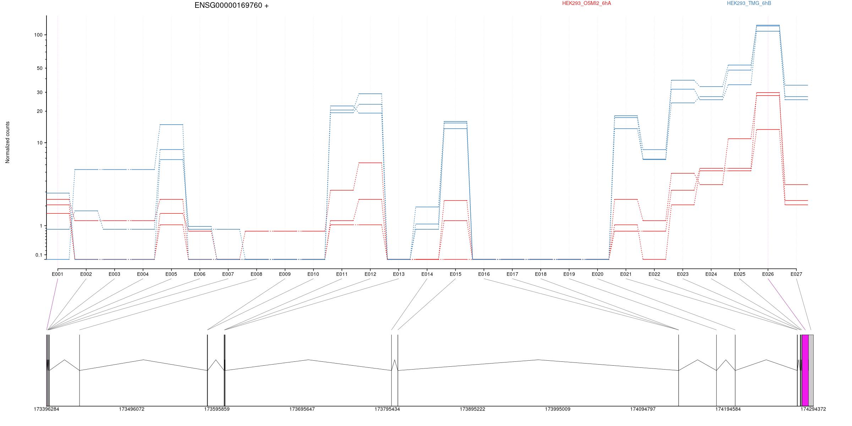
Task: Click the y-axis tick label 20
Action: [40, 111]
